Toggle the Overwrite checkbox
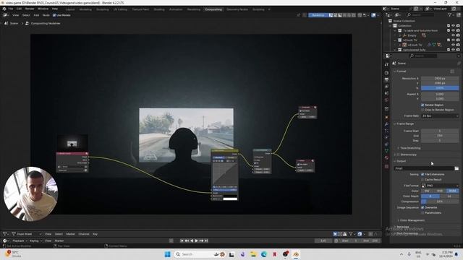 [422, 207]
